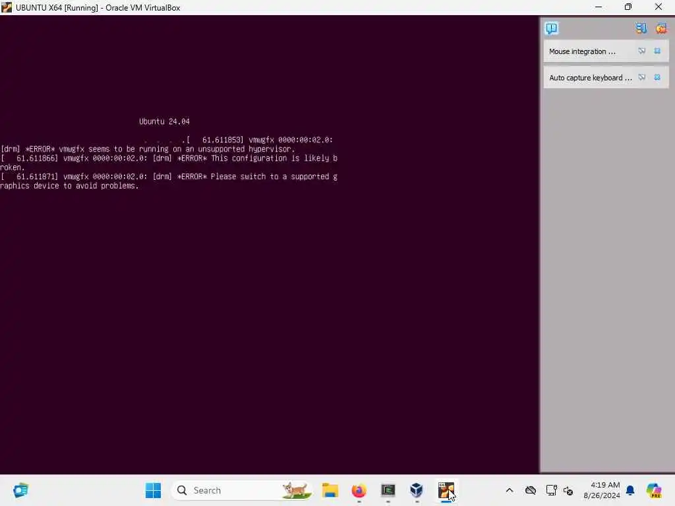Dismiss the Auto capture keyboard notification
The image size is (675, 506).
(x=657, y=78)
